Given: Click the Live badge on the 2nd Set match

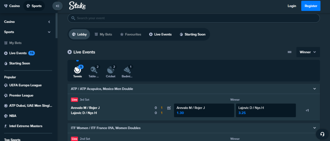Looking at the screenshot, I should [x=74, y=139].
